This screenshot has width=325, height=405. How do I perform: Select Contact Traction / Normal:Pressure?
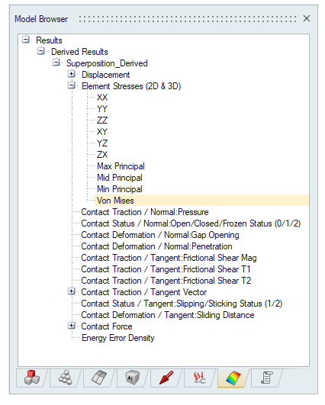[145, 212]
